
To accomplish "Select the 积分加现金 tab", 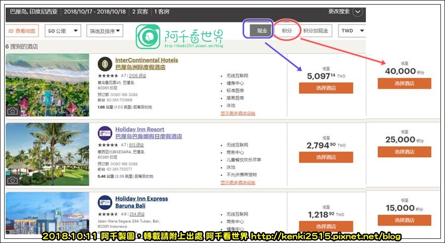I will pyautogui.click(x=316, y=31).
